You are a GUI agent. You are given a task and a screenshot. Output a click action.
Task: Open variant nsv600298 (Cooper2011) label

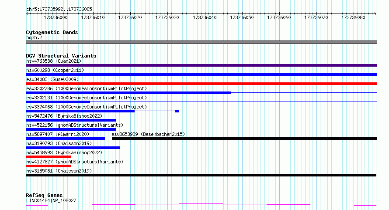click(55, 70)
